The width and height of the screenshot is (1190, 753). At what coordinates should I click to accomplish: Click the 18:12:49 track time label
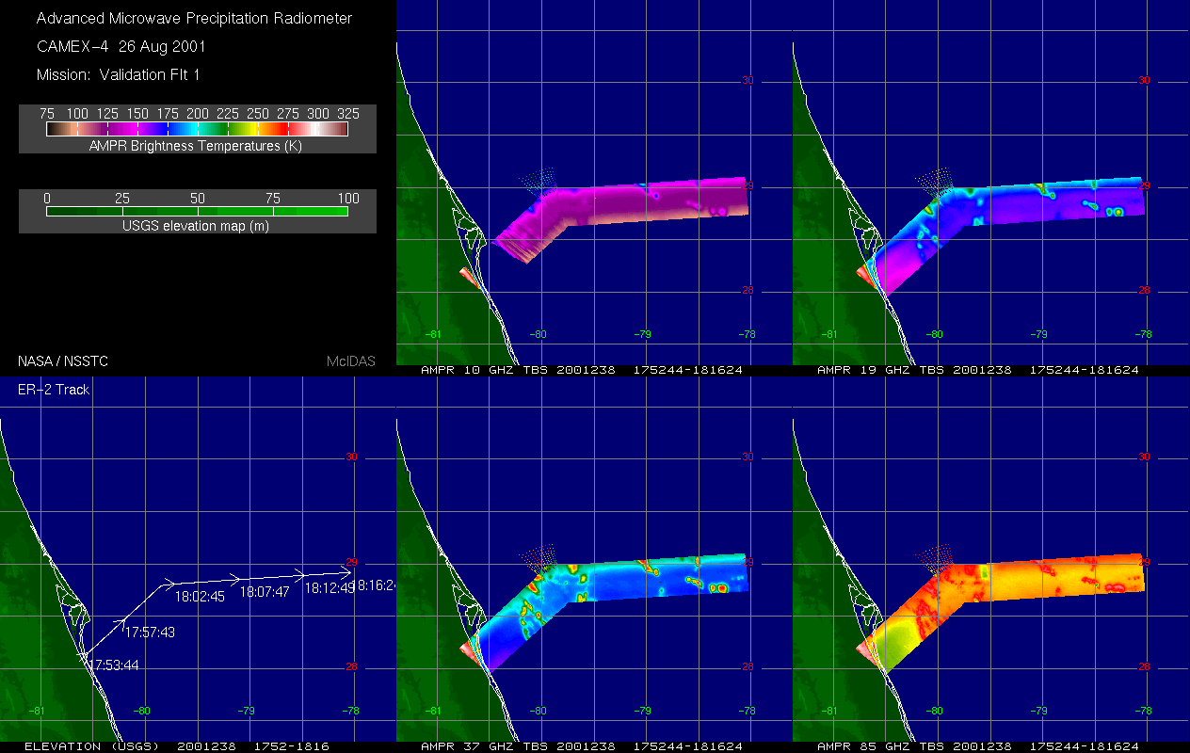[x=330, y=587]
